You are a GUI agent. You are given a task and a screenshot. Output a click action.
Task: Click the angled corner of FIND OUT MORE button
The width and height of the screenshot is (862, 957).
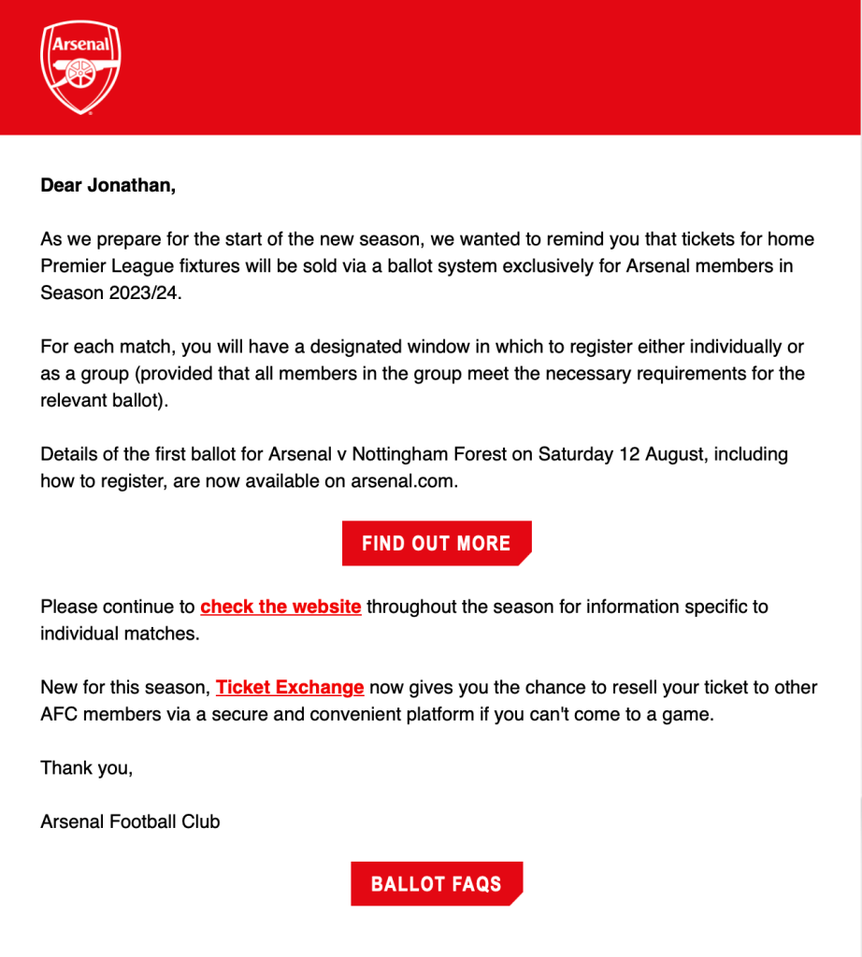point(525,560)
